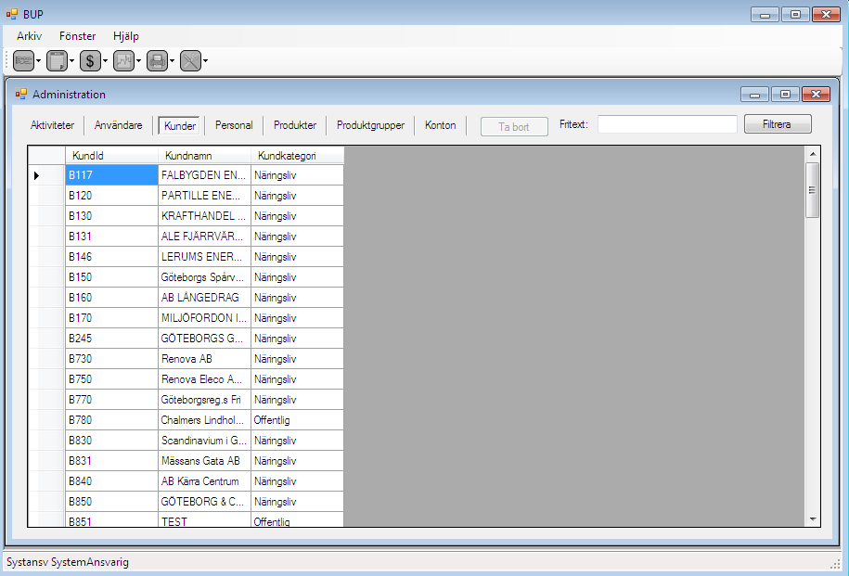The height and width of the screenshot is (576, 849).
Task: Select the Renova AB cell
Action: click(x=204, y=359)
